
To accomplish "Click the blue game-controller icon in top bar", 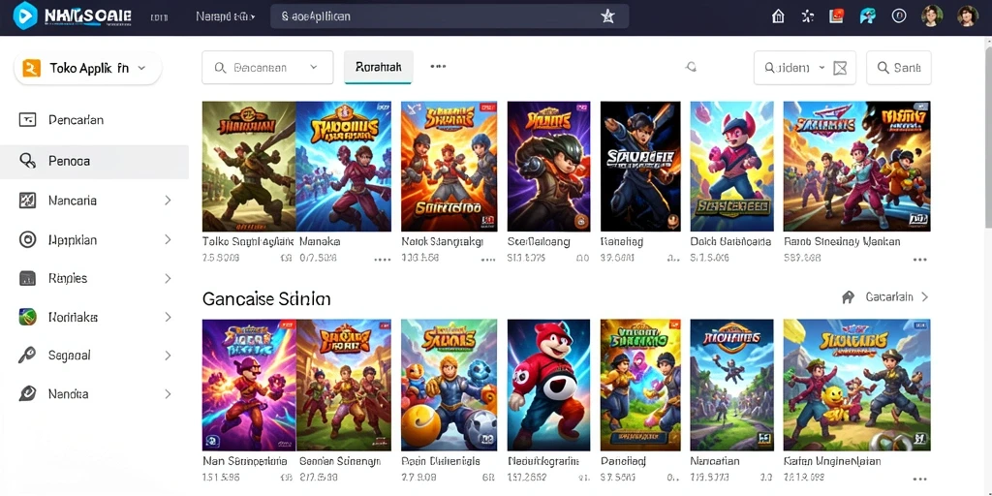I will [867, 15].
